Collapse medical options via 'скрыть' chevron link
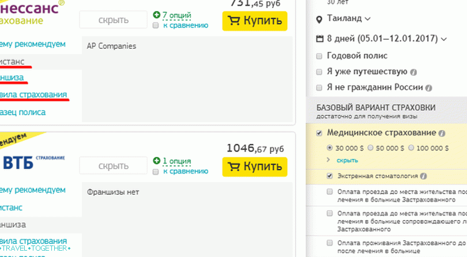 coord(342,159)
